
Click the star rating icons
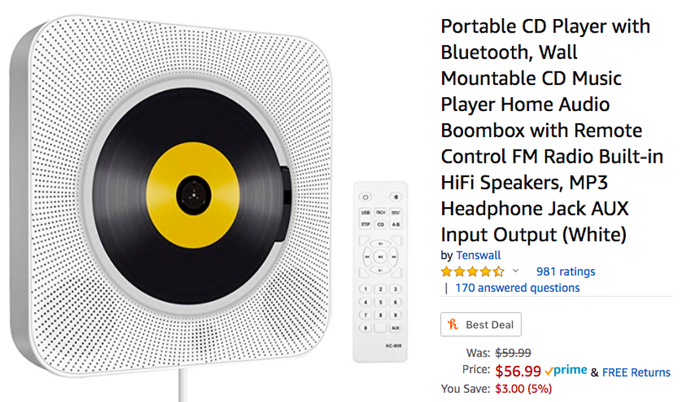(472, 271)
